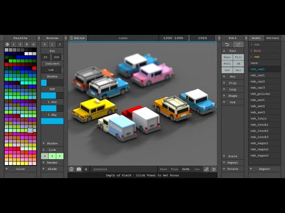
Task: Set bounce count to 1
Action: click(x=52, y=44)
